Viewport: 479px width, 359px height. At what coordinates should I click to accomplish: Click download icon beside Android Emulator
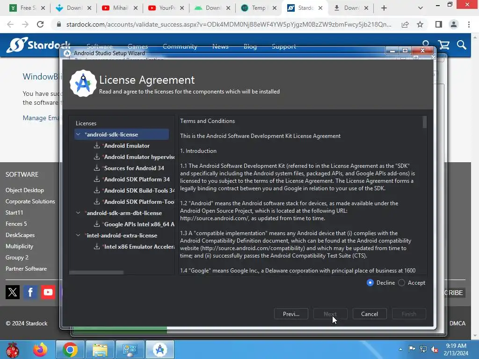97,145
